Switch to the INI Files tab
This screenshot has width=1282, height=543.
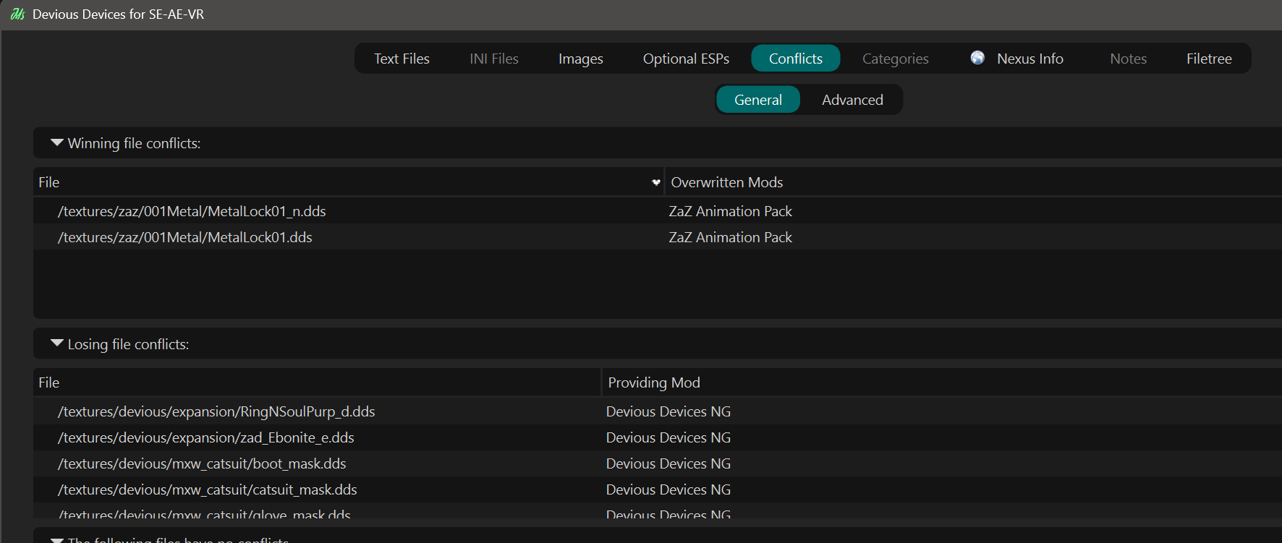494,59
